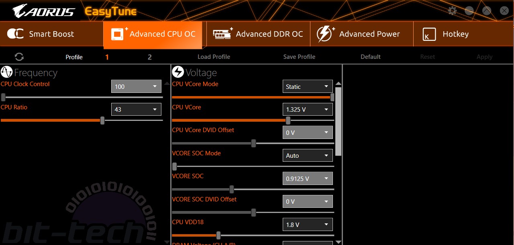This screenshot has width=514, height=245.
Task: Open CPU Ratio dropdown showing 43
Action: pos(136,109)
